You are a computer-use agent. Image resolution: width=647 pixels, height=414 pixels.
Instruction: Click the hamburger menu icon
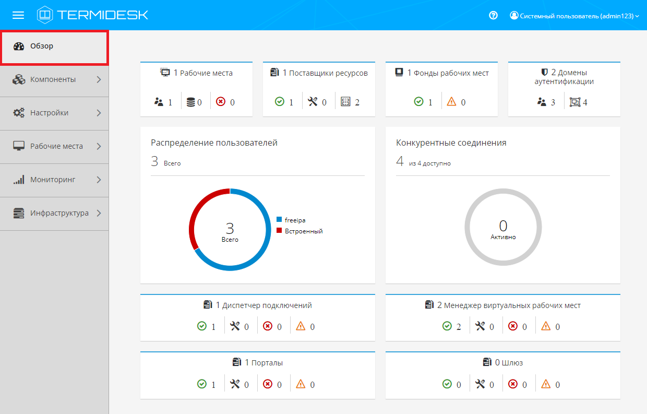click(18, 15)
